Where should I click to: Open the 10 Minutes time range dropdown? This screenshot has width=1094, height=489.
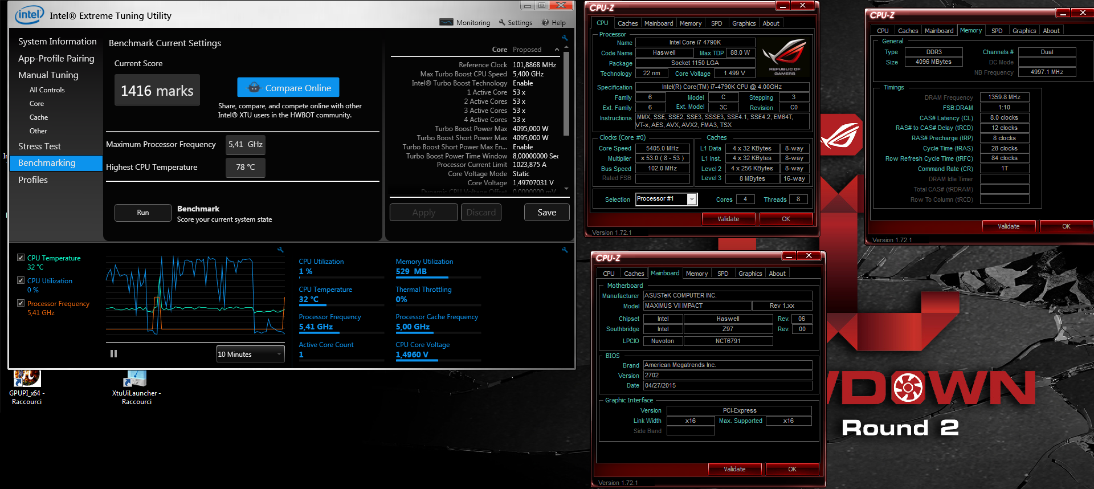pos(250,354)
